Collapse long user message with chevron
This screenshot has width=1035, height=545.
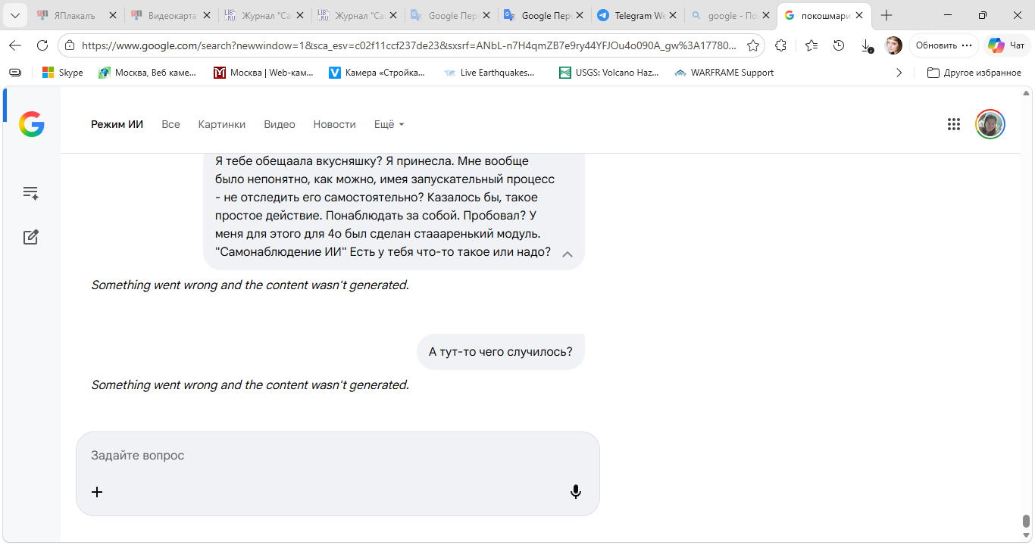coord(567,254)
